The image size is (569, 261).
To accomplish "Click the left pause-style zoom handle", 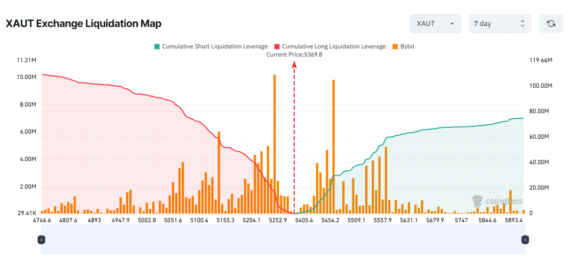I will [x=41, y=240].
